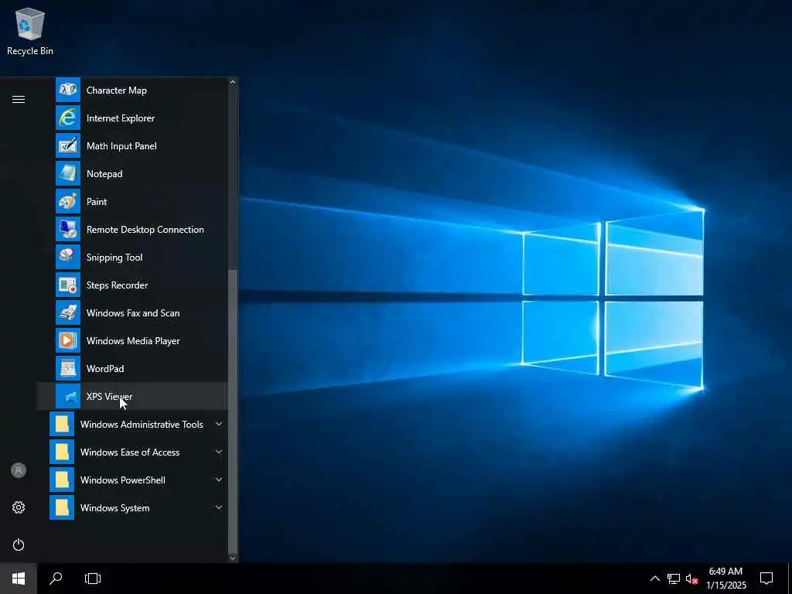Screen dimensions: 792x594
Task: Open Snipping Tool scissors icon
Action: point(68,257)
